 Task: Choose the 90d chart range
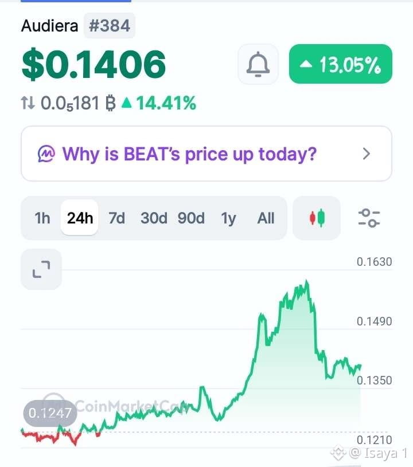tap(191, 218)
